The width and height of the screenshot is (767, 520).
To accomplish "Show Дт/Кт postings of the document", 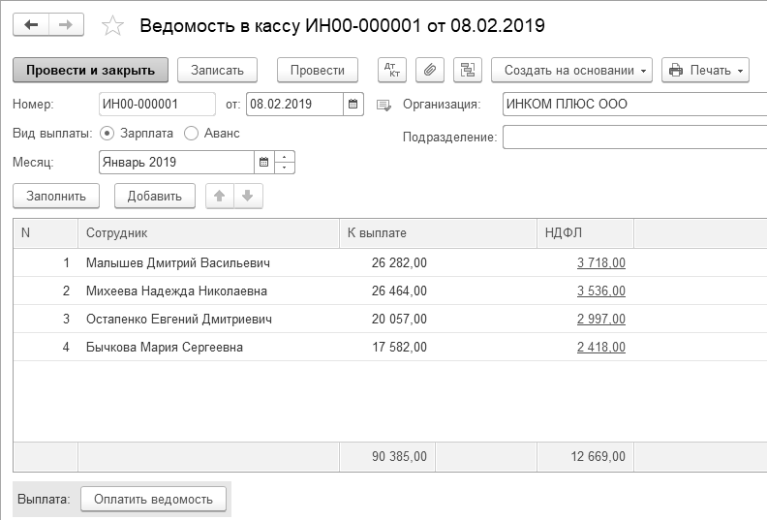I will (392, 70).
